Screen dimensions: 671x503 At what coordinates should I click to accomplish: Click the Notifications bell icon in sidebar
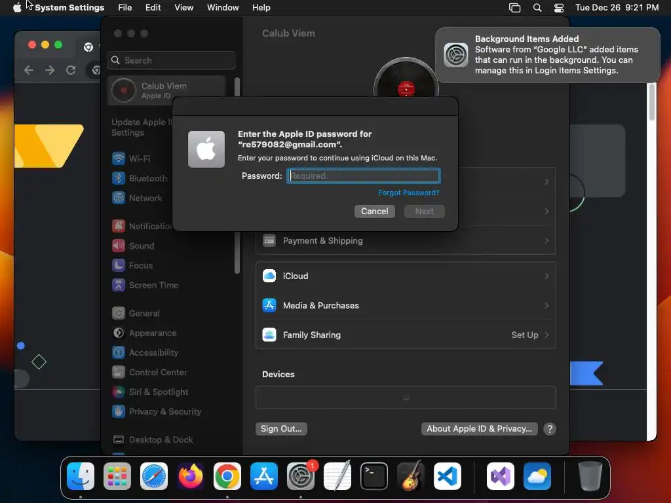coord(119,226)
